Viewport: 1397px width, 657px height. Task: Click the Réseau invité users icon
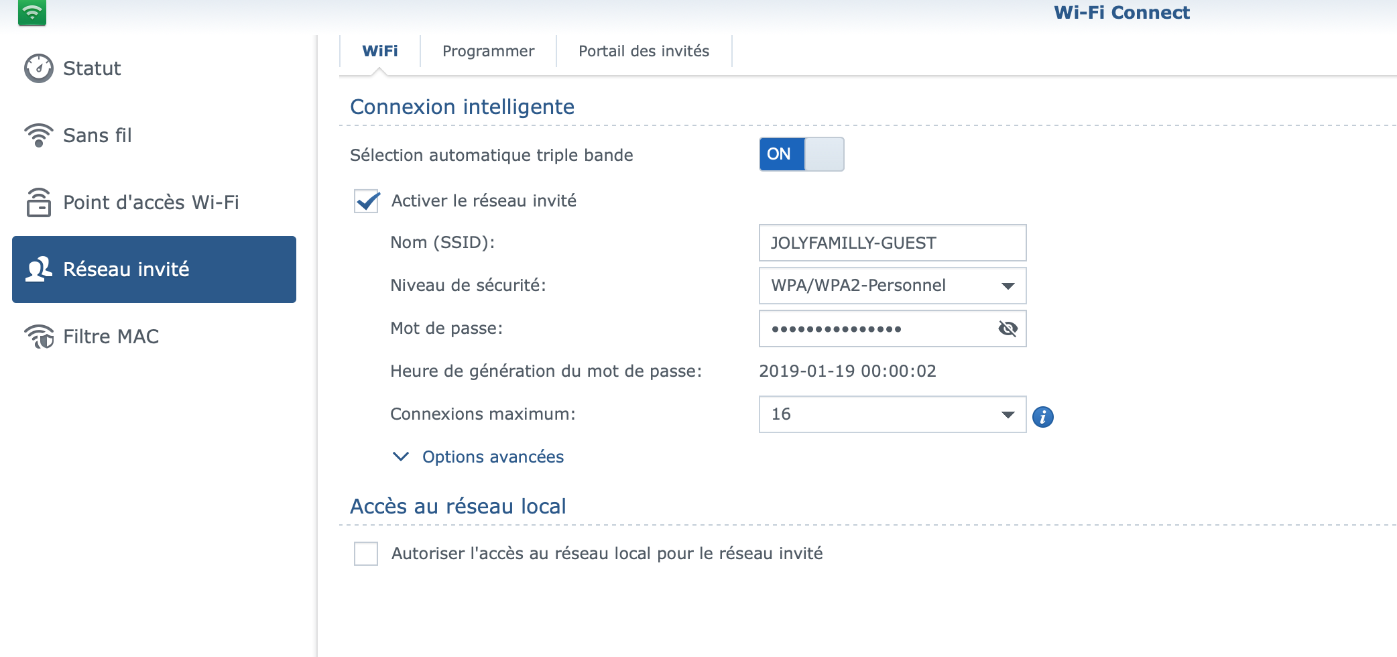coord(39,270)
